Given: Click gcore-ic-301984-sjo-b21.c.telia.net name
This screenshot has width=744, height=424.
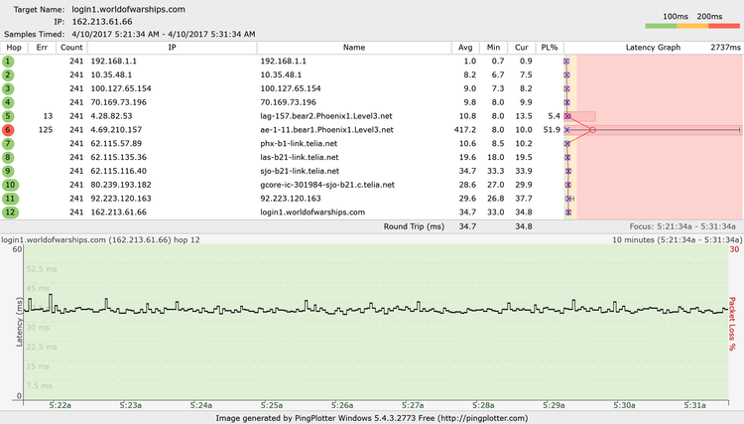Looking at the screenshot, I should (x=327, y=185).
